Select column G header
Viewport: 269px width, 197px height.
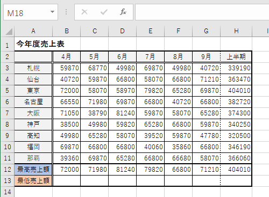coord(207,31)
